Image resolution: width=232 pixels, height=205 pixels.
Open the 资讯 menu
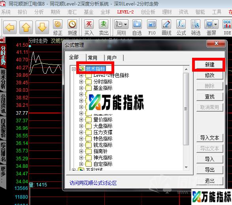pyautogui.click(x=183, y=12)
